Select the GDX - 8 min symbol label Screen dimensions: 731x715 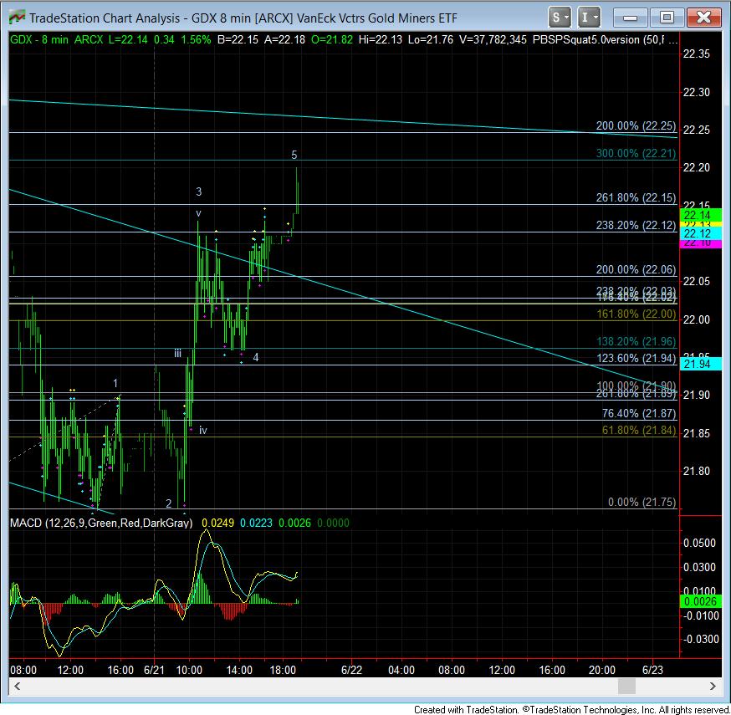pos(39,39)
